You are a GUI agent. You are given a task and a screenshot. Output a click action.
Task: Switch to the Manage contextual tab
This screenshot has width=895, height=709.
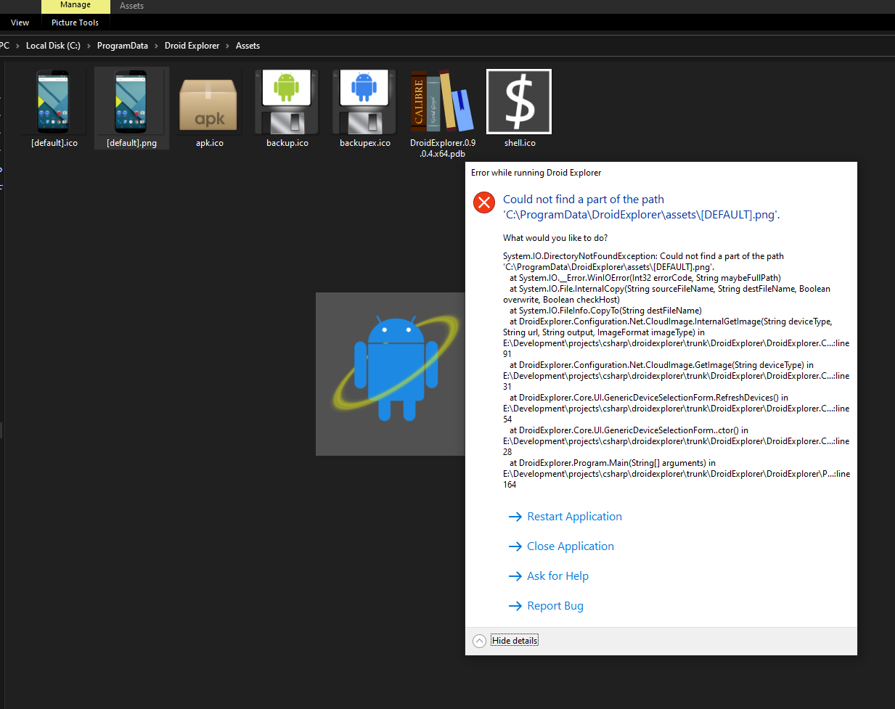coord(75,6)
